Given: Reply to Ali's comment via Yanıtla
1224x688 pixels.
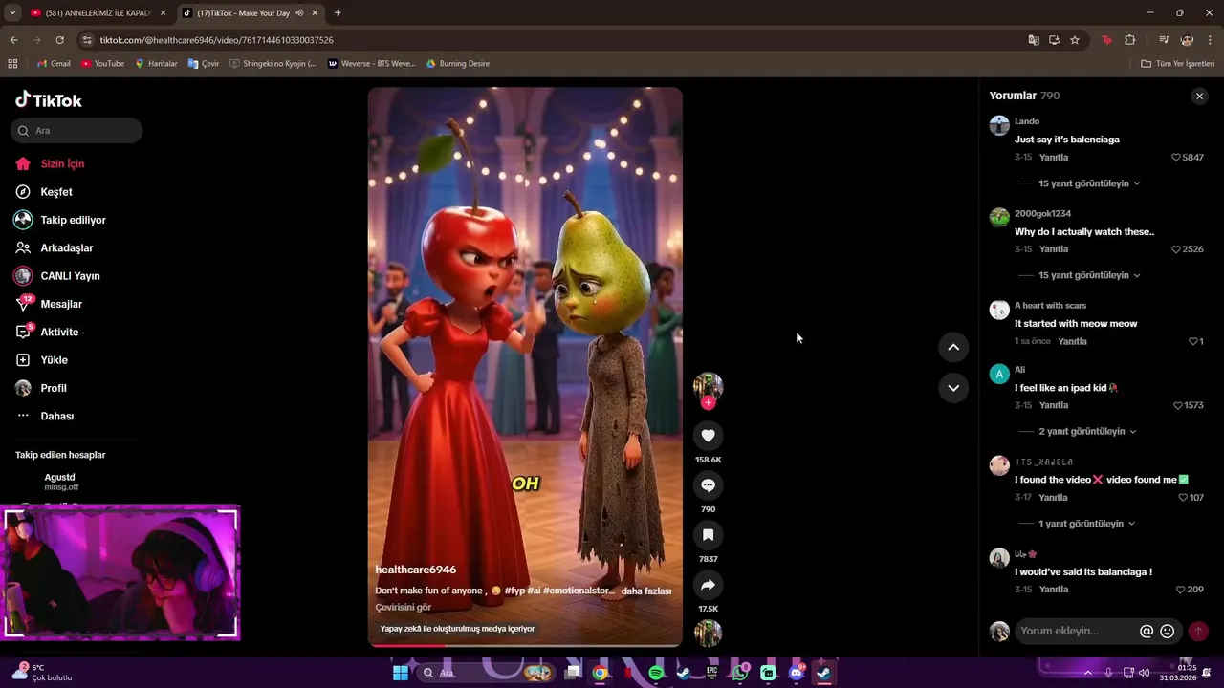Looking at the screenshot, I should point(1054,406).
